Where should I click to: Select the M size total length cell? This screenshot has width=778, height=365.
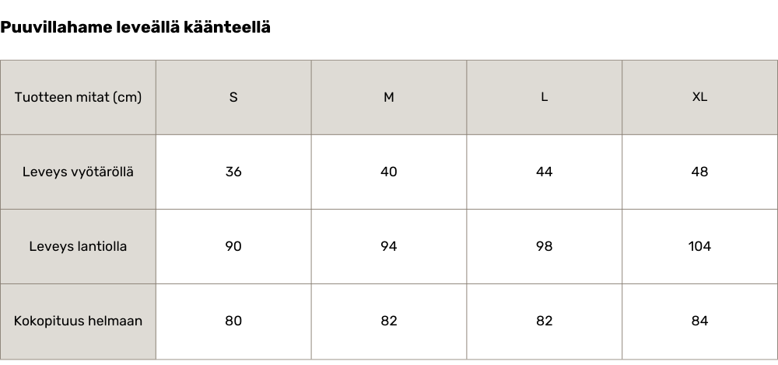tap(389, 321)
